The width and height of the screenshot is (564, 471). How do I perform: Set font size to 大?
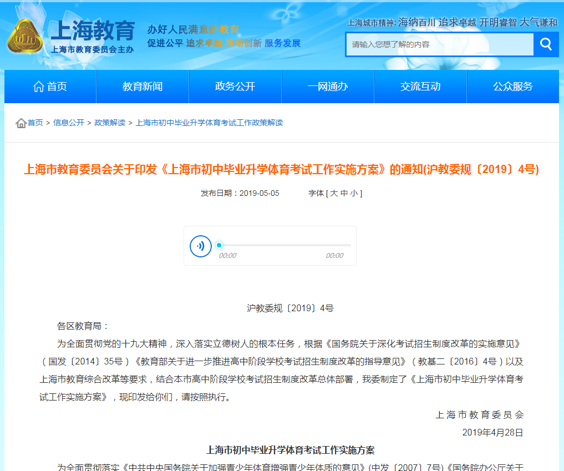[334, 193]
